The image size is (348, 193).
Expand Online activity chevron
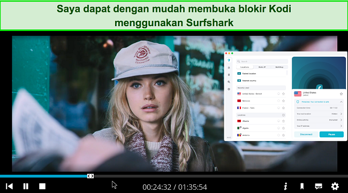(x=342, y=120)
